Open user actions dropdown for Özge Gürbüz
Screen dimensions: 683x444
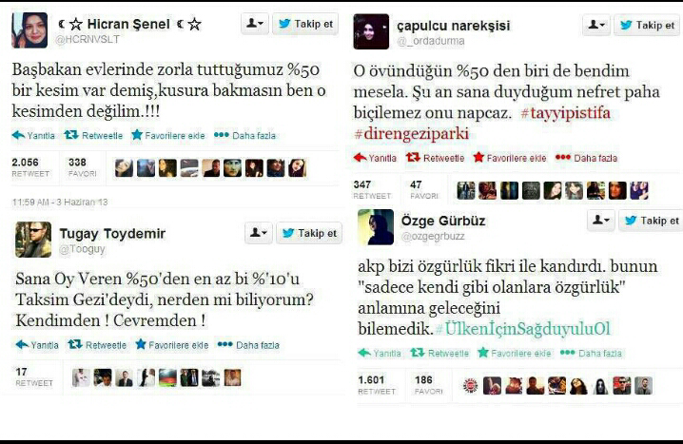tap(600, 221)
